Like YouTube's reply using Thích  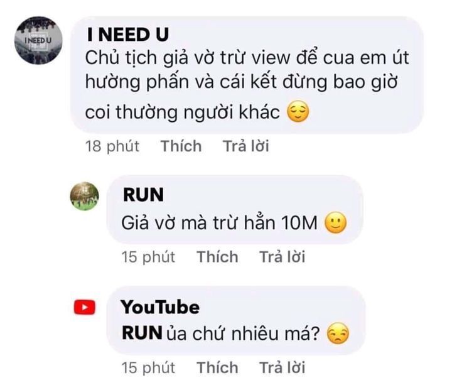pos(217,367)
